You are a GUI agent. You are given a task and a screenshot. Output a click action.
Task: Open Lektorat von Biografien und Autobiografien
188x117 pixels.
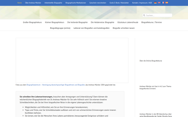pos(91,28)
